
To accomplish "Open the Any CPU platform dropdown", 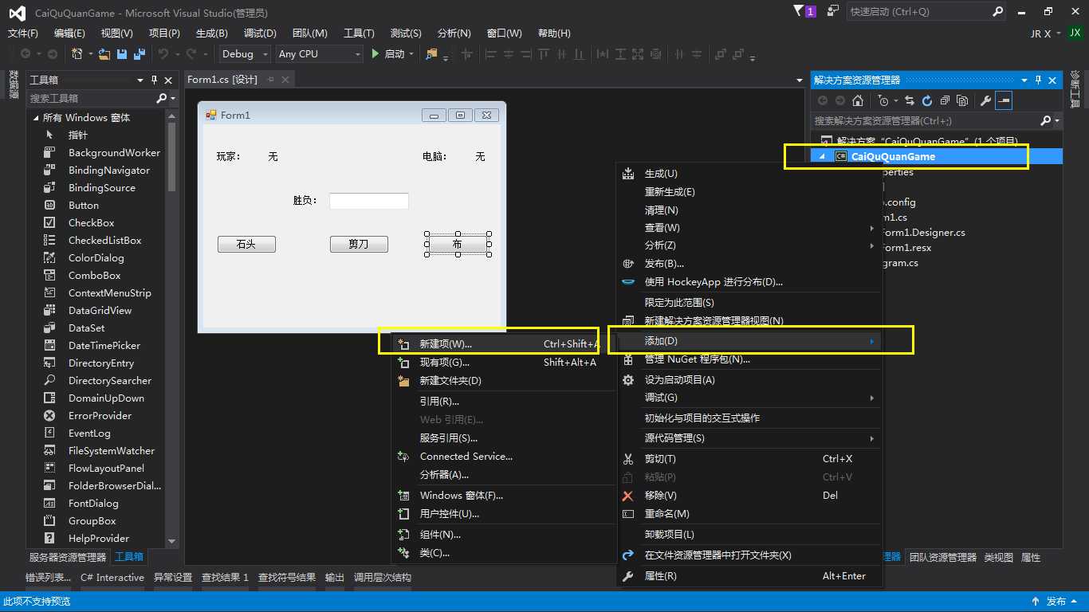I will click(x=320, y=54).
